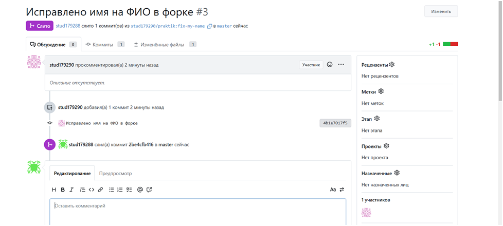Copy the branch name fix-my-name

[209, 26]
